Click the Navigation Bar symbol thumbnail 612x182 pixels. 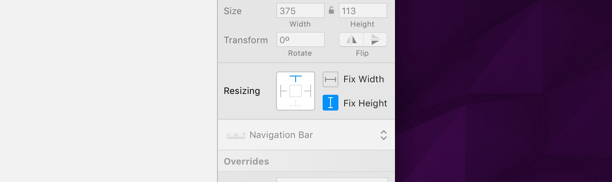236,135
